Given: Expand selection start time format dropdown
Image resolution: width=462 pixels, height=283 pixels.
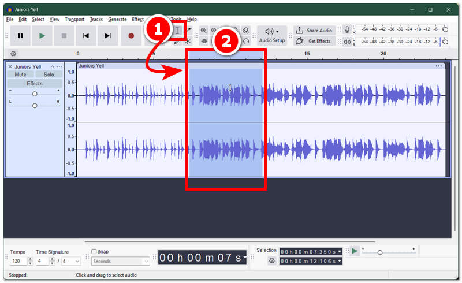Looking at the screenshot, I should coord(340,251).
